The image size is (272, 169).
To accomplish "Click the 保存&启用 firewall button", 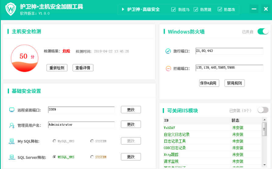I will click(x=209, y=83).
